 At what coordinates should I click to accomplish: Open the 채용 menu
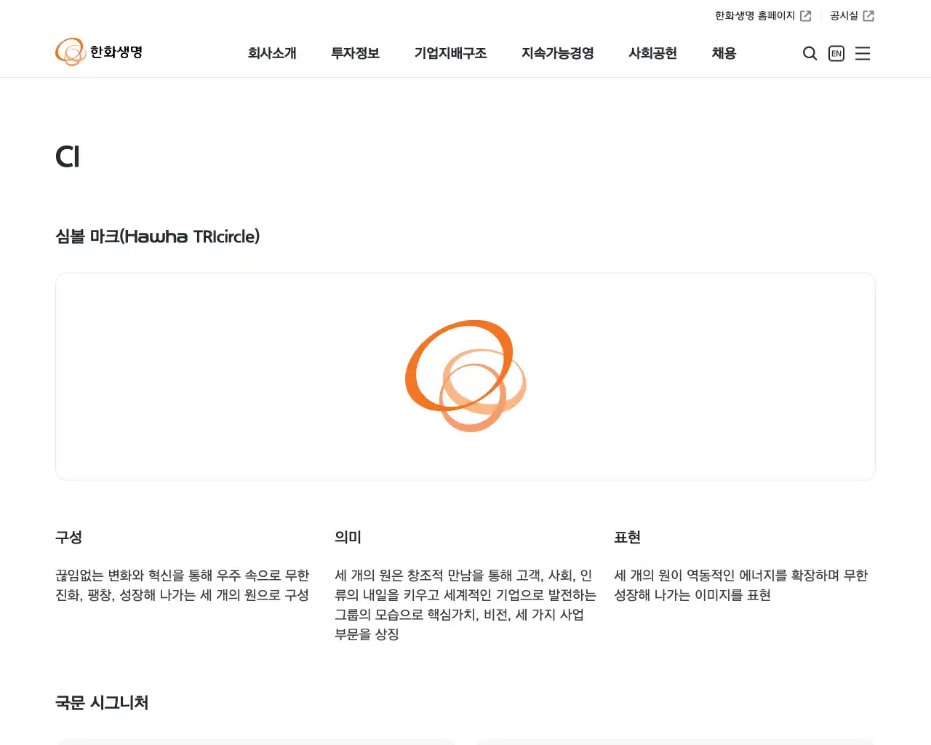click(x=723, y=53)
